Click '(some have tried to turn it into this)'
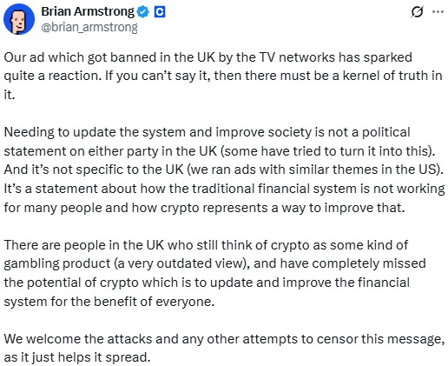Image resolution: width=448 pixels, height=366 pixels. click(x=327, y=151)
